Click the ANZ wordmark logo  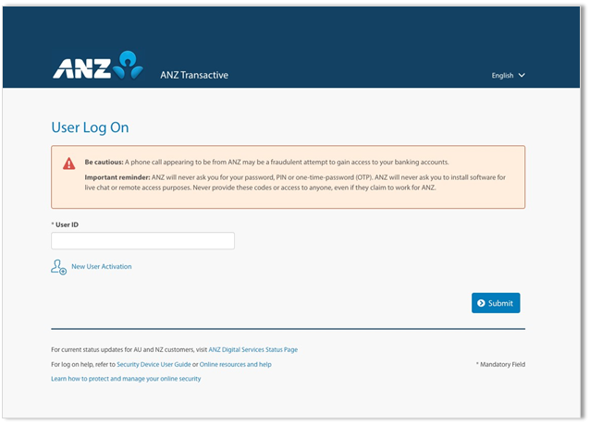coord(81,68)
